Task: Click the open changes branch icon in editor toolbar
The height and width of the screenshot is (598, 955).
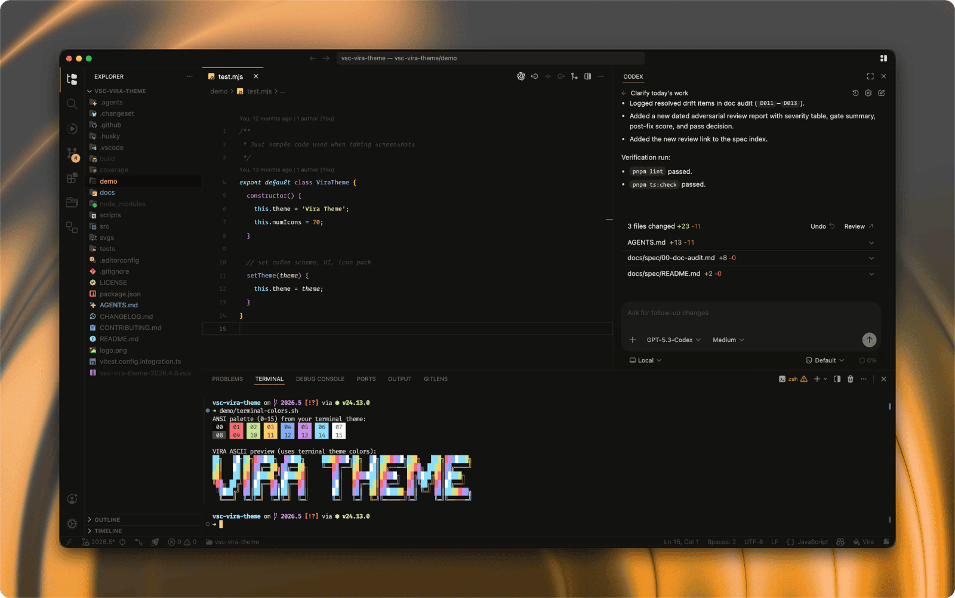Action: pos(574,76)
